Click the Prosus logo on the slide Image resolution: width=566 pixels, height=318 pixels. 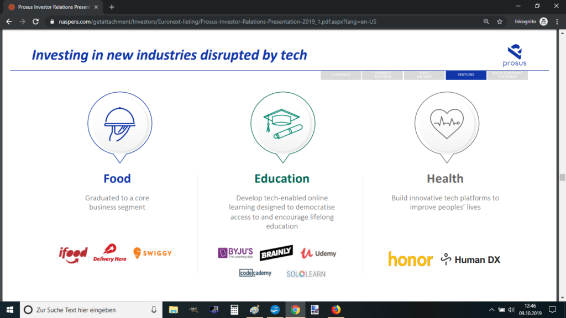[515, 55]
